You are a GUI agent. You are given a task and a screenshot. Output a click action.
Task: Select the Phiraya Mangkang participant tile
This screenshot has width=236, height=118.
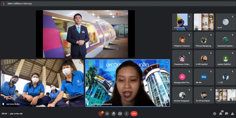(x=204, y=40)
